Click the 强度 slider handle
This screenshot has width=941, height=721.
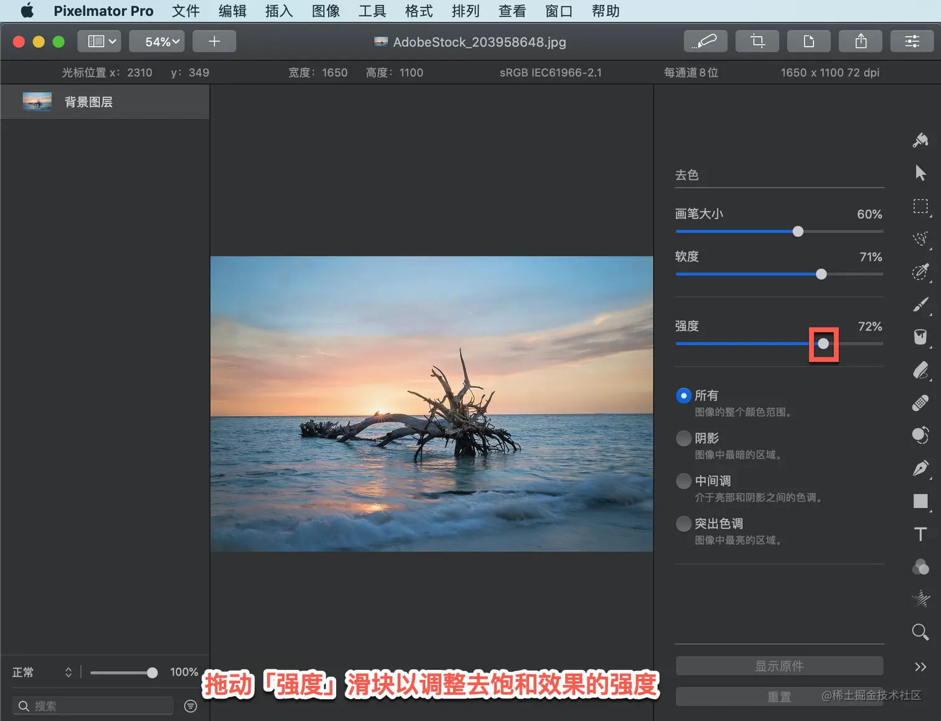823,344
